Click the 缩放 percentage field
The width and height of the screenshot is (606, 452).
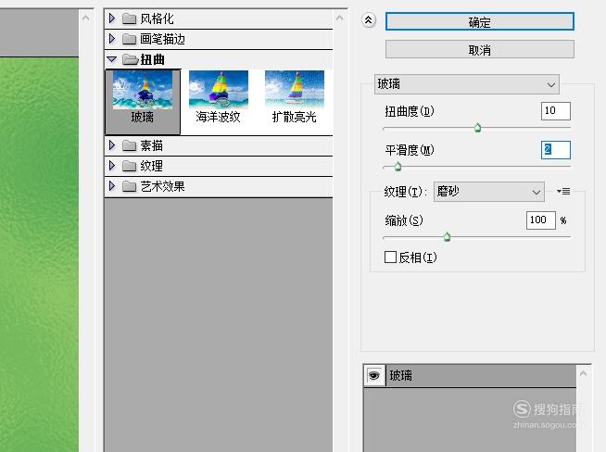(x=541, y=220)
